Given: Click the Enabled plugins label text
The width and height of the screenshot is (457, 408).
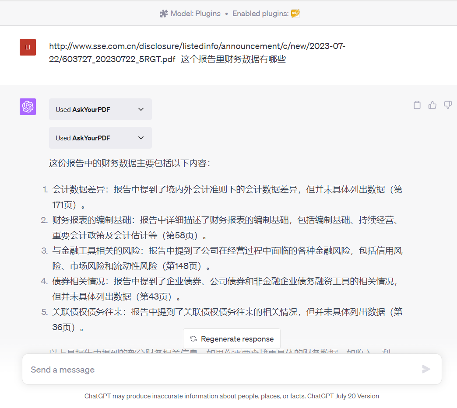Looking at the screenshot, I should (x=260, y=14).
